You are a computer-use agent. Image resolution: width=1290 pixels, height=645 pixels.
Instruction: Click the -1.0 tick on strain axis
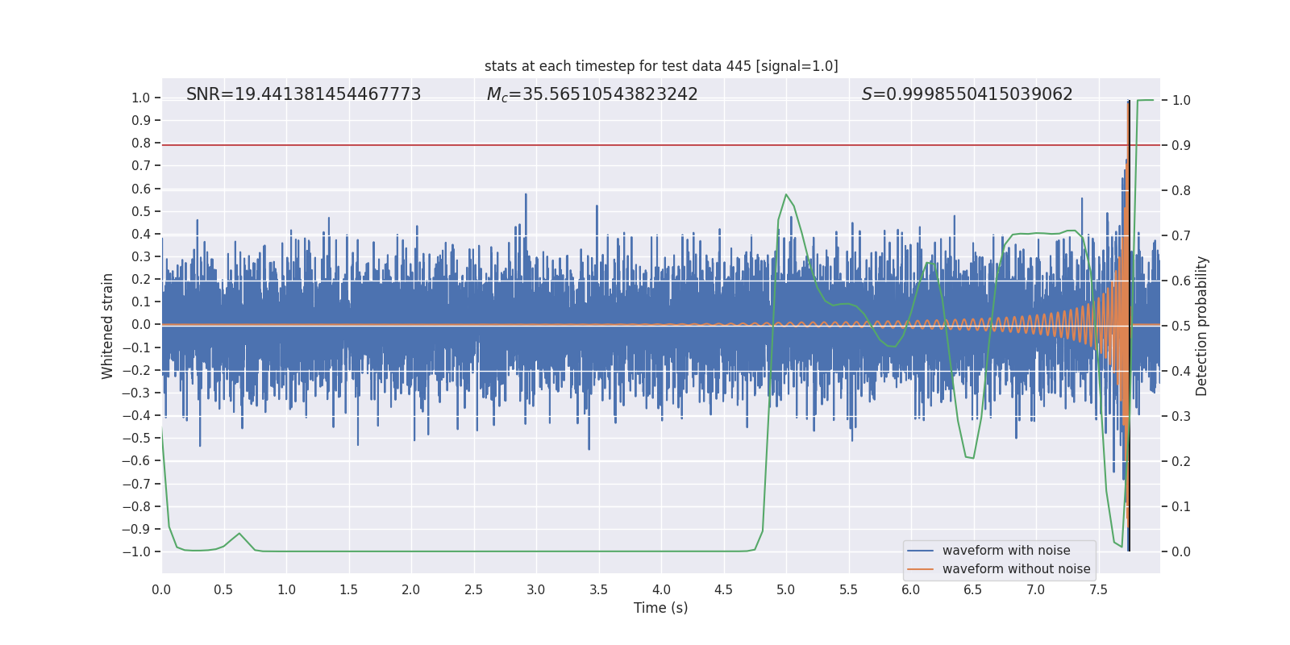tap(136, 551)
